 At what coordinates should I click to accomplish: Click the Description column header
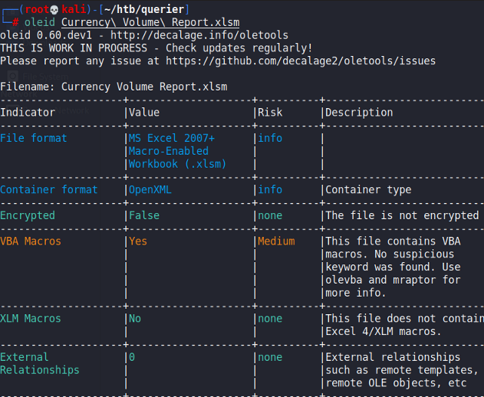pyautogui.click(x=359, y=113)
